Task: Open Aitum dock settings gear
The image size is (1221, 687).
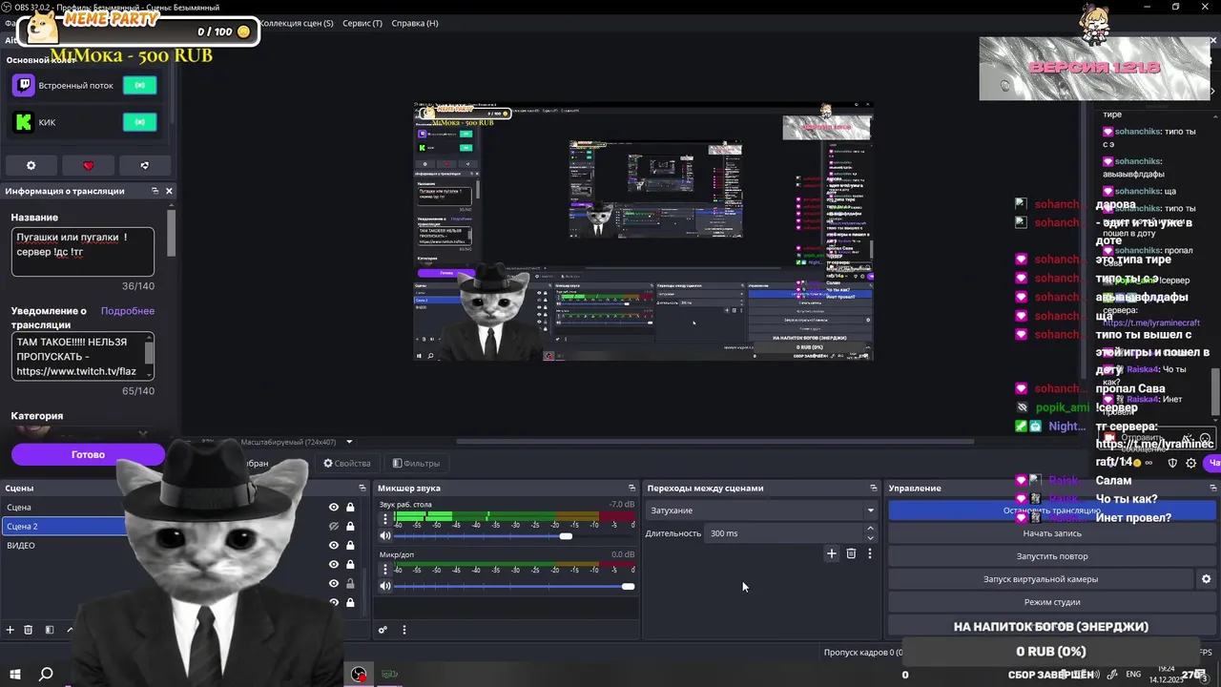Action: point(31,165)
